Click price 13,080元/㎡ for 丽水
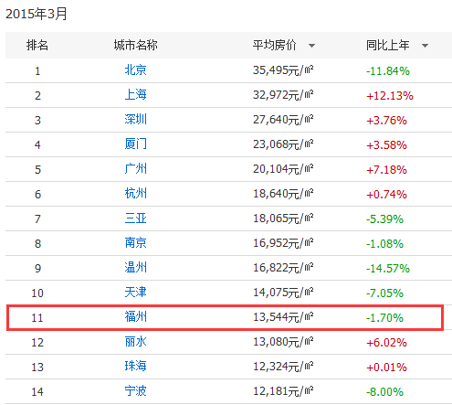Viewport: 452px width, 405px height. tap(283, 342)
